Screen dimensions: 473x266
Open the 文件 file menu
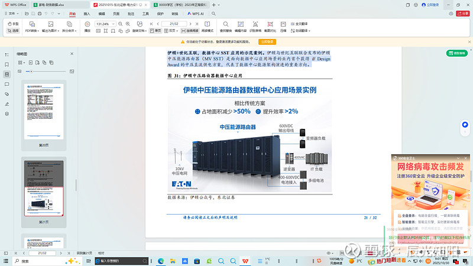point(11,14)
